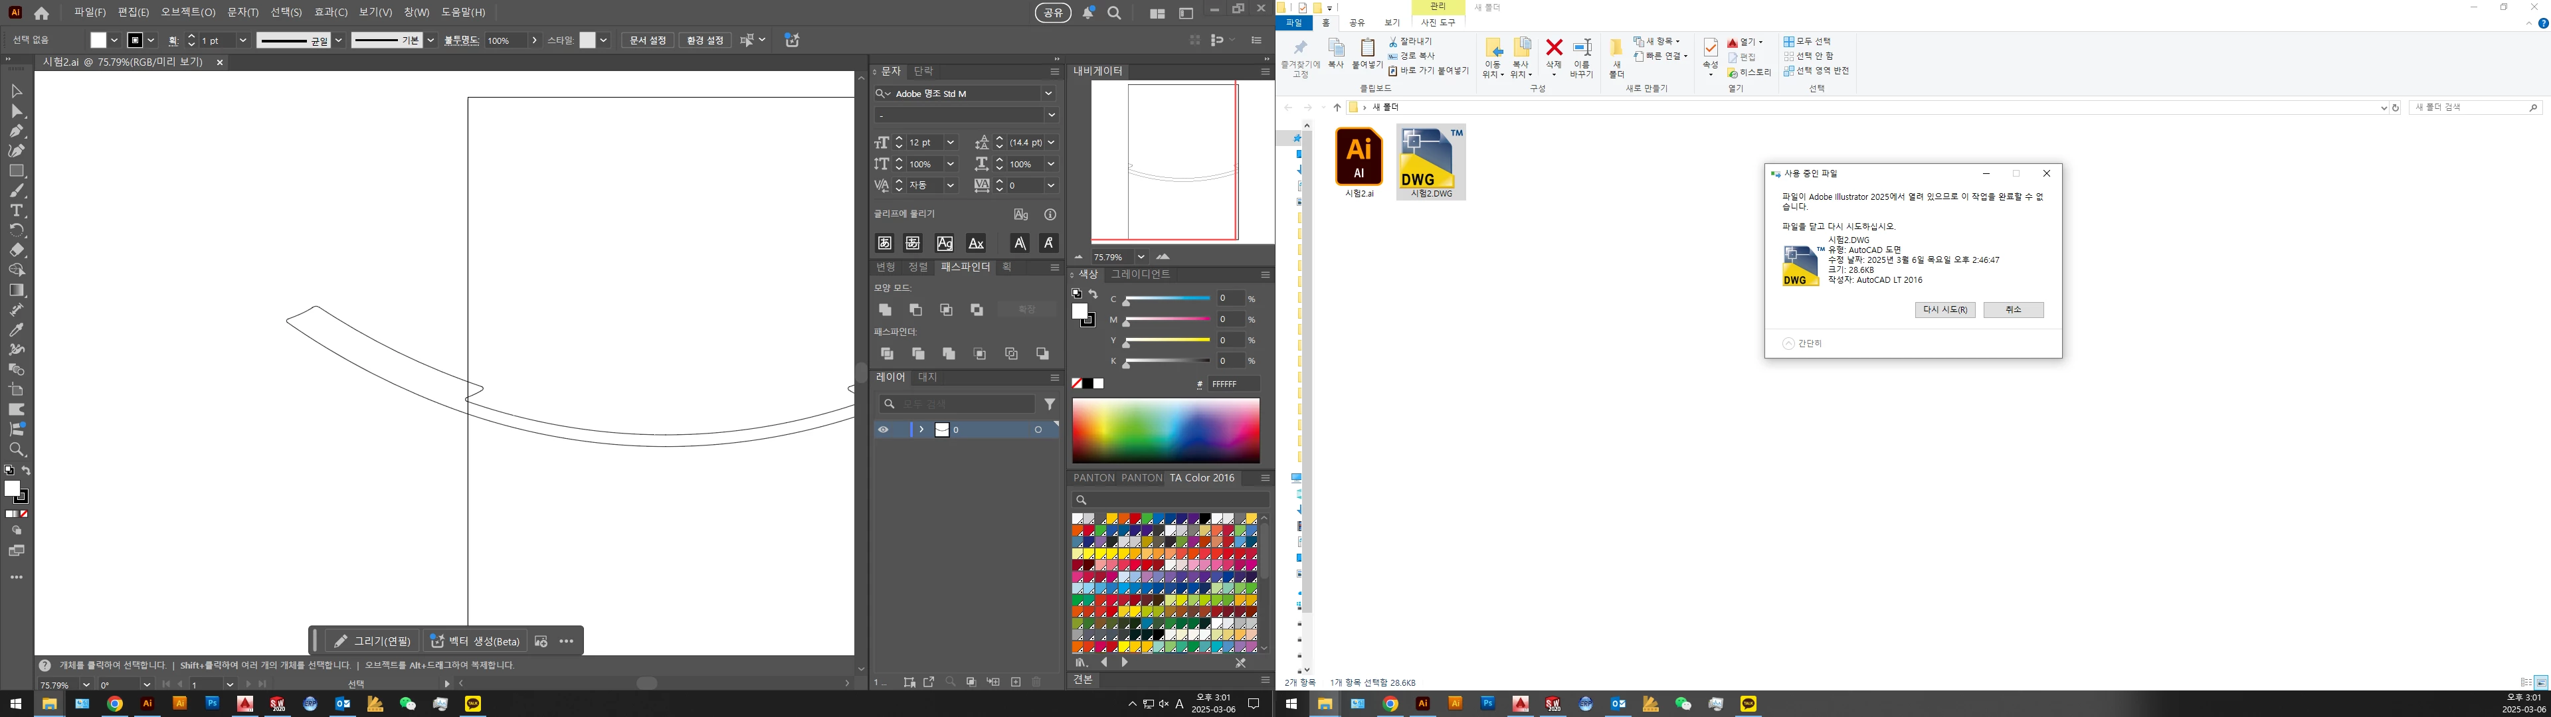Open the 오브젝트(O) menu
This screenshot has width=2551, height=717.
point(188,12)
